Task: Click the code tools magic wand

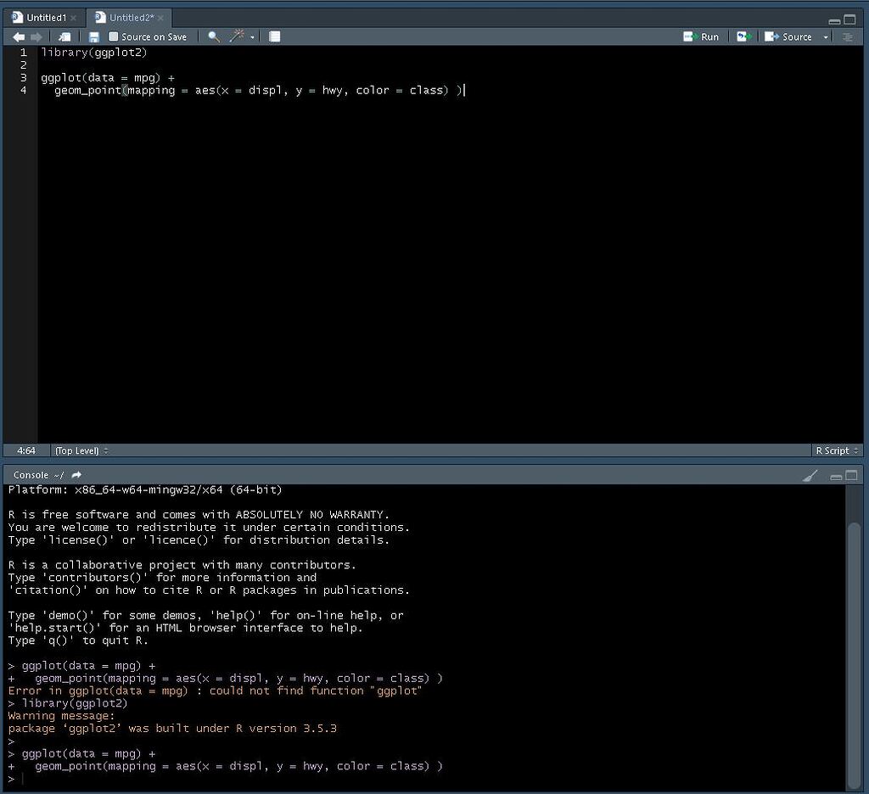Action: (238, 36)
